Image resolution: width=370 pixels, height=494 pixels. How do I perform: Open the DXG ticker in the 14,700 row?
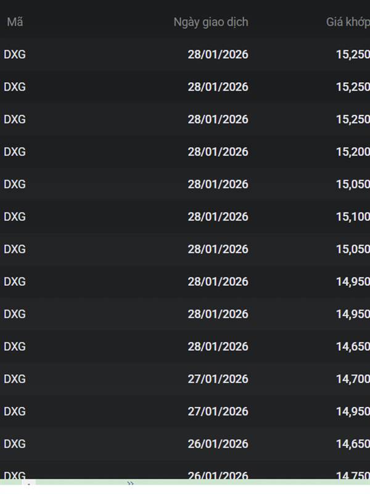click(x=15, y=379)
